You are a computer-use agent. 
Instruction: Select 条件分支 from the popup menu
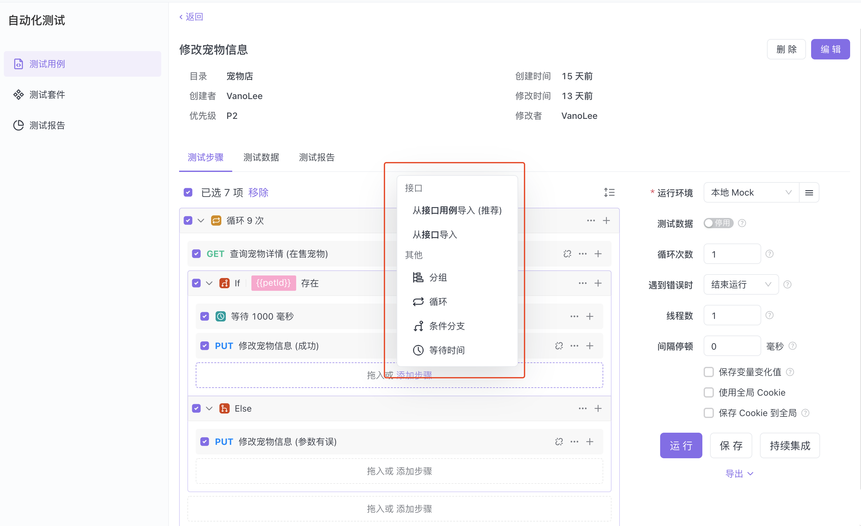coord(446,326)
